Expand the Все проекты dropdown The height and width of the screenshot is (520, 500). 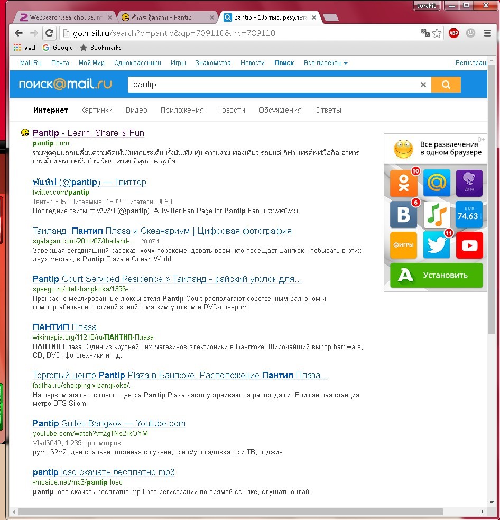tap(326, 63)
